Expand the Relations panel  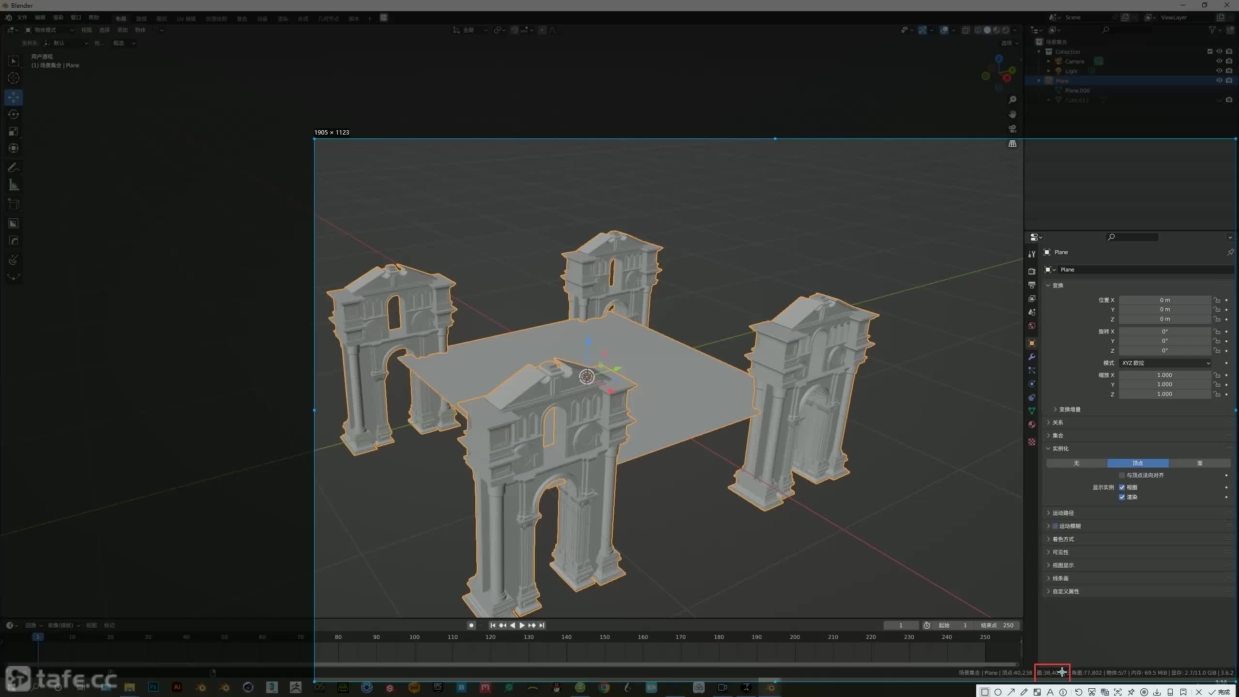point(1055,423)
